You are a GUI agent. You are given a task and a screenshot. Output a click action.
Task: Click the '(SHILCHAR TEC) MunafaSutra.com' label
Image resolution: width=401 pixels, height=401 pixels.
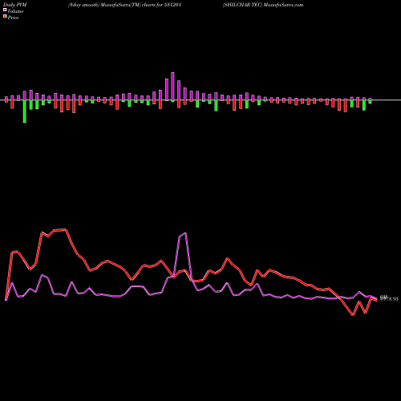point(263,5)
